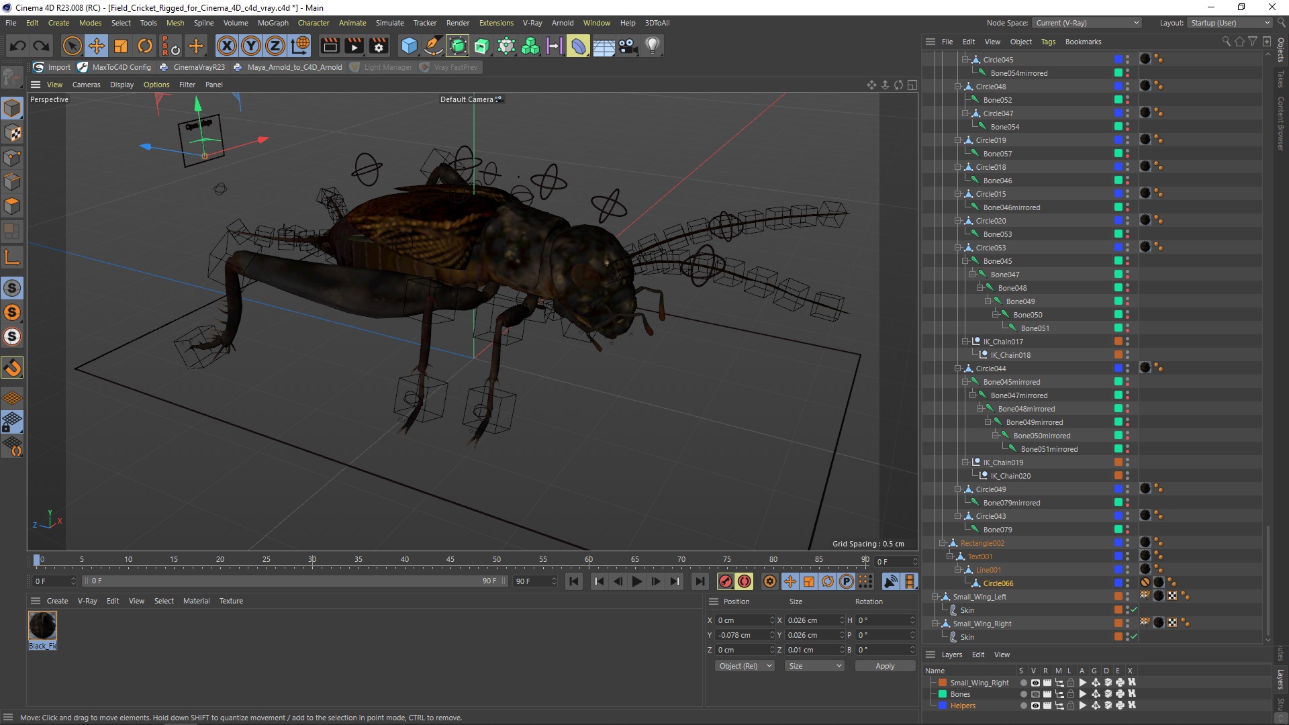1289x725 pixels.
Task: Open the MoGraph menu
Action: click(273, 23)
